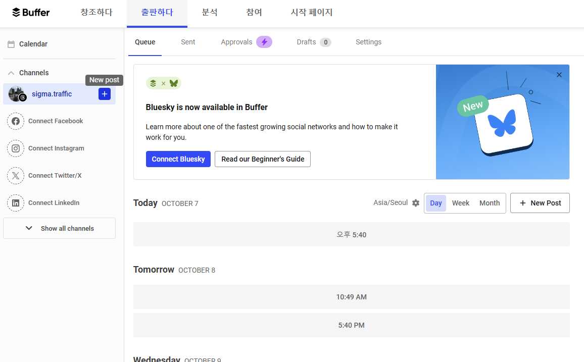Open Read our Beginner's Guide
The height and width of the screenshot is (362, 584).
coord(263,159)
